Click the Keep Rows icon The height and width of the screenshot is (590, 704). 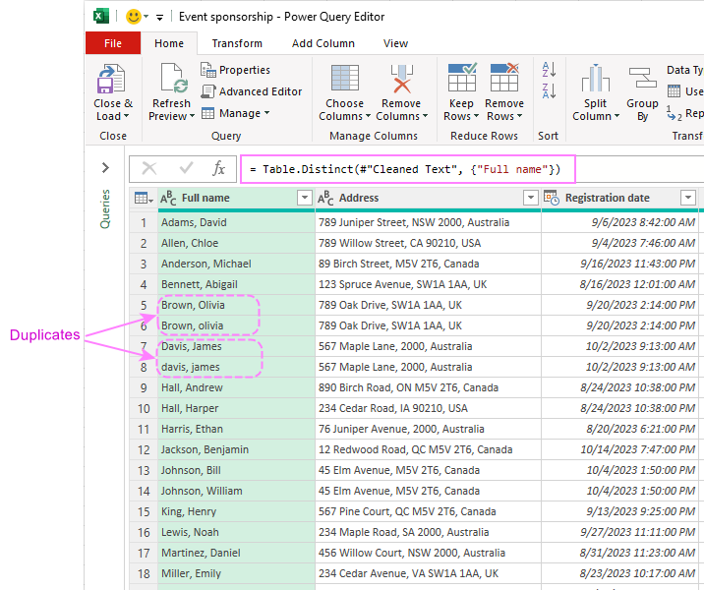(x=462, y=78)
